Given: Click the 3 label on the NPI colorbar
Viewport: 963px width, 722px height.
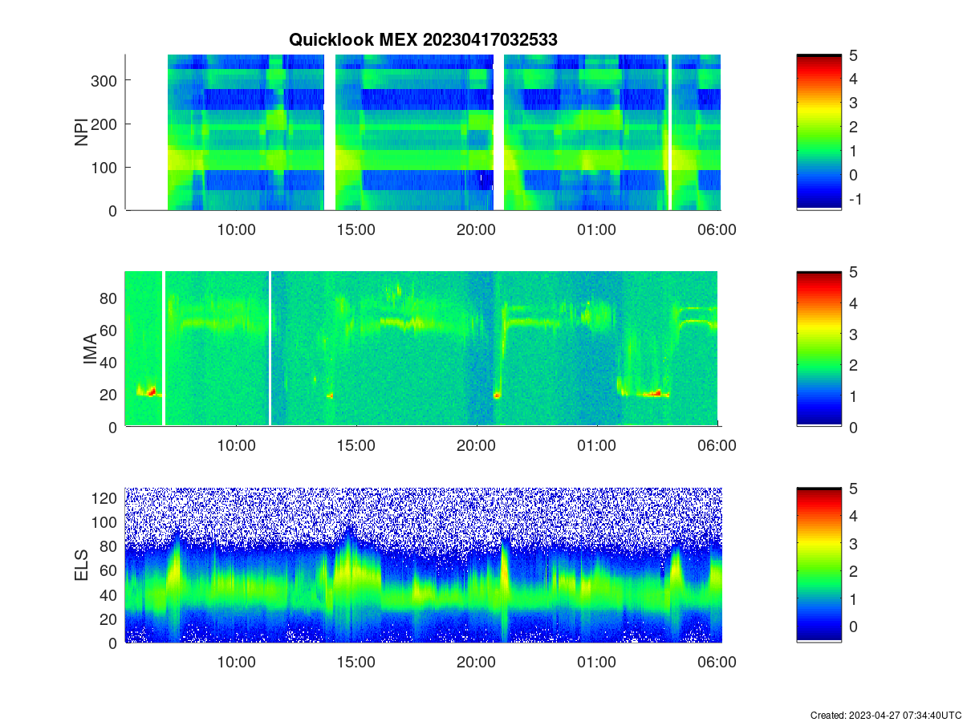Looking at the screenshot, I should pos(853,103).
